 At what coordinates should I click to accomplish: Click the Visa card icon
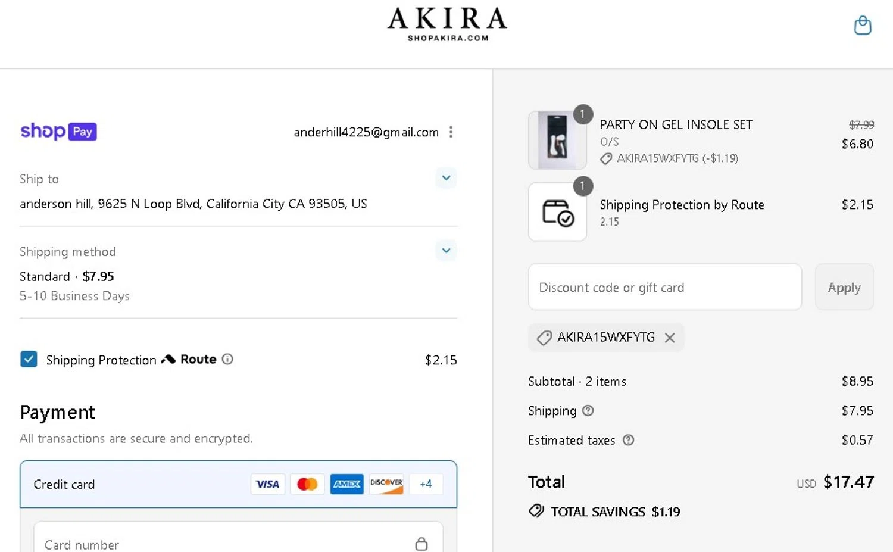click(x=267, y=484)
